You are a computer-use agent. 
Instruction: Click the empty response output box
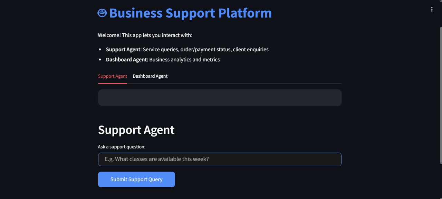220,98
